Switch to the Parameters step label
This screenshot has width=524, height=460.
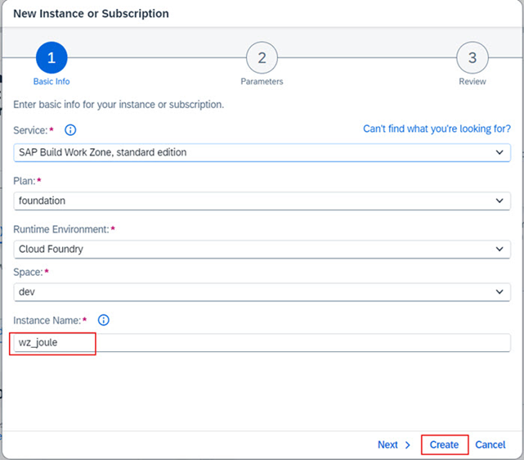(x=262, y=82)
